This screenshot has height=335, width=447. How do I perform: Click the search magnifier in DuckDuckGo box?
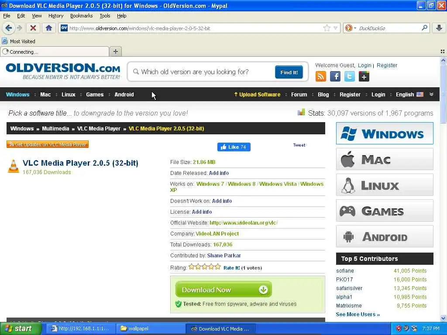pyautogui.click(x=424, y=28)
